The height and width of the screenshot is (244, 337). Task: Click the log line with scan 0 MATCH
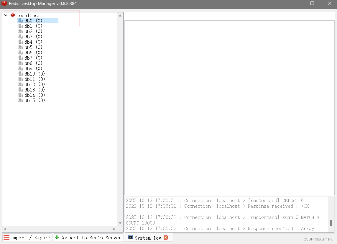pos(223,220)
